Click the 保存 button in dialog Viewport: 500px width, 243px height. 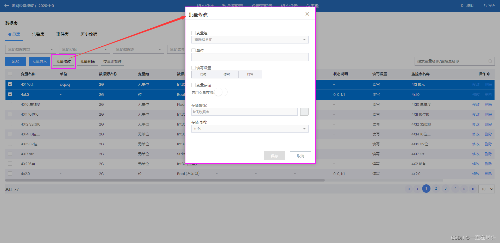[x=274, y=156]
